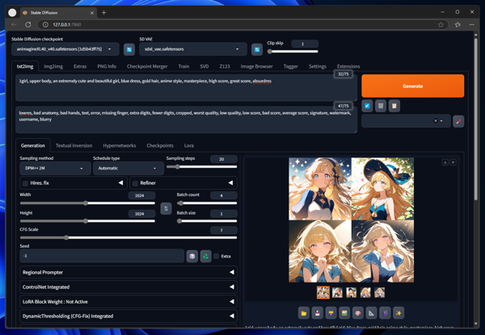Go to the Checkpoint Merger tab

(147, 66)
